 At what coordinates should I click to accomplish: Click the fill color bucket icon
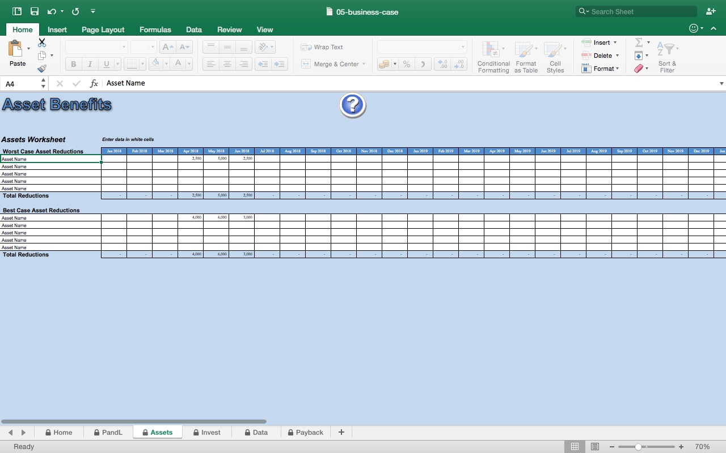click(155, 63)
